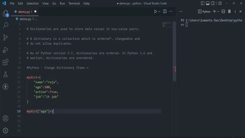Click comment '#Python - Change Dictionary Items'
The image size is (245, 138).
point(57,68)
